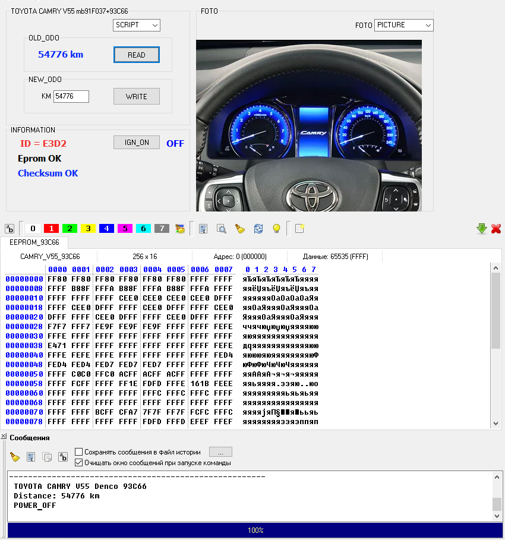Select blue color swatch 4
The width and height of the screenshot is (505, 540).
click(106, 228)
